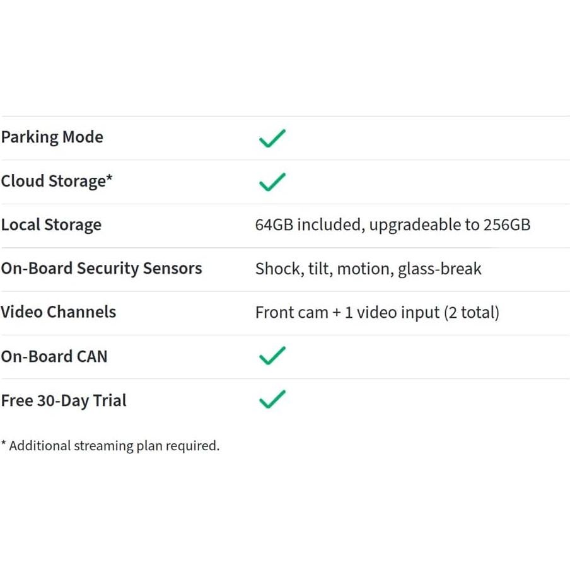Click the (2 total) text in Video Channels
Screen dimensions: 570x570
pos(472,313)
